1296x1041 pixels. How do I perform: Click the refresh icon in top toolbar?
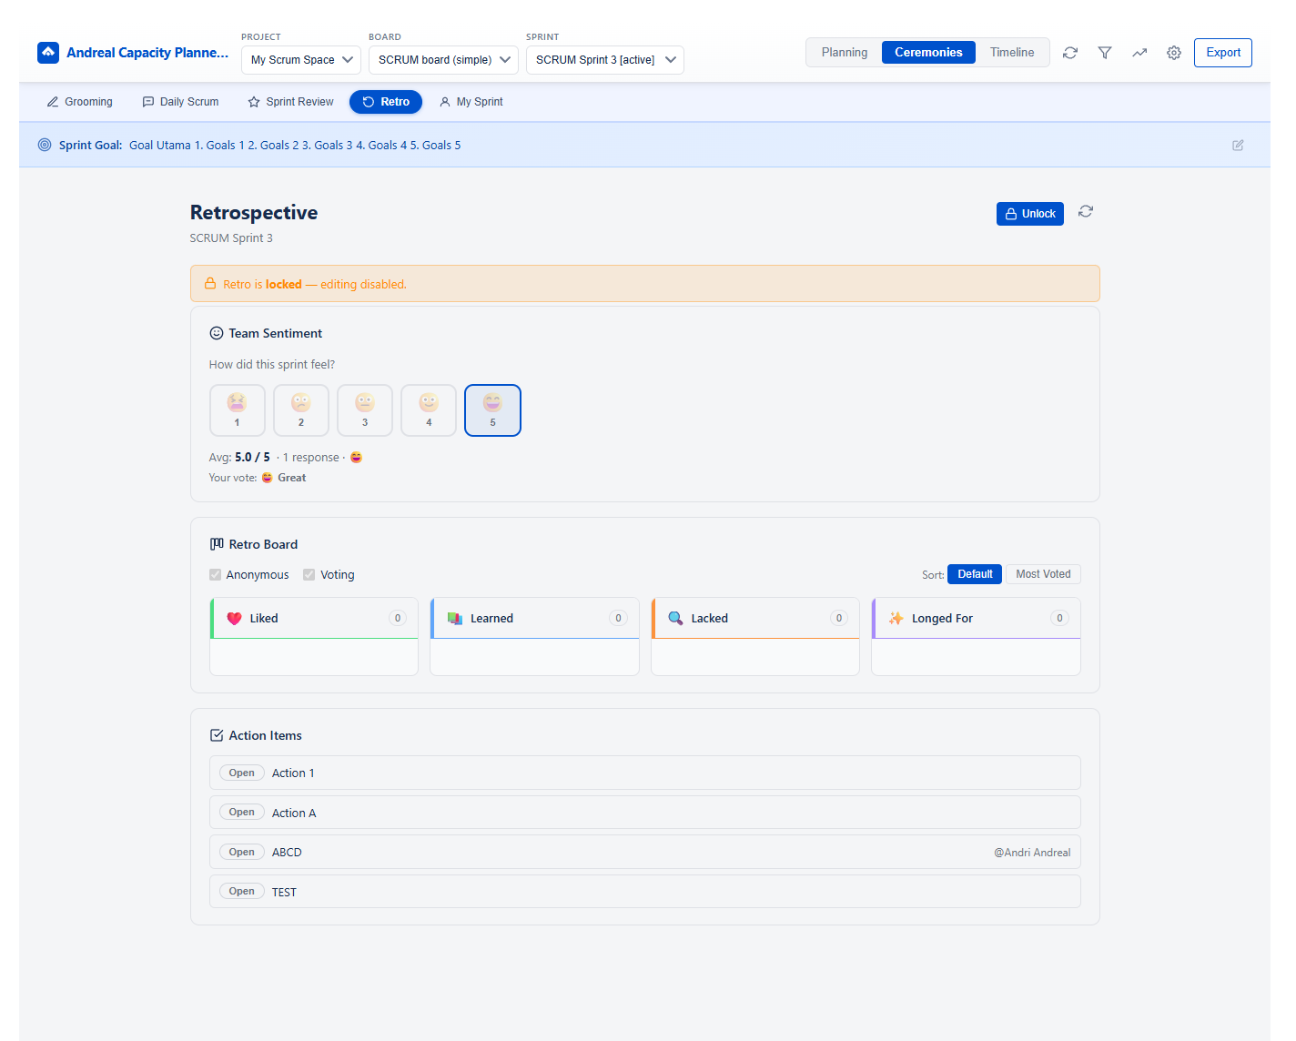coord(1070,53)
